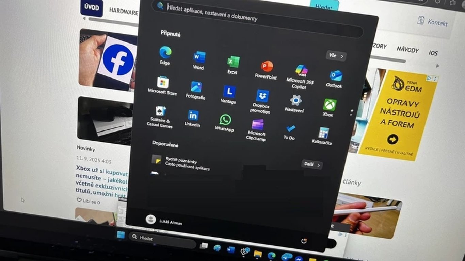Open File Explorer folder icon on the taskbar
465x261 pixels.
point(258,254)
